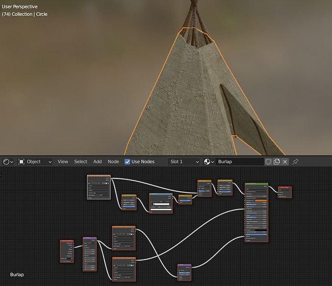Select the Texture Coordinate node header
This screenshot has height=286, width=332.
67,241
